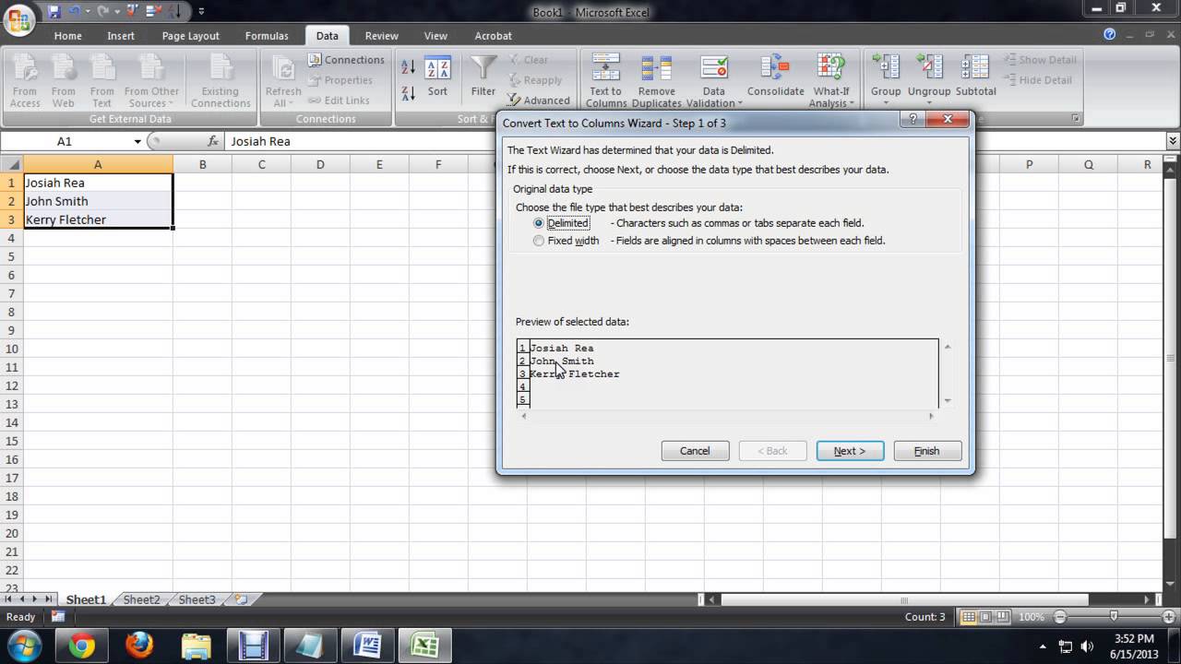Select cell A2 containing John Smith
1181x664 pixels.
[x=98, y=201]
